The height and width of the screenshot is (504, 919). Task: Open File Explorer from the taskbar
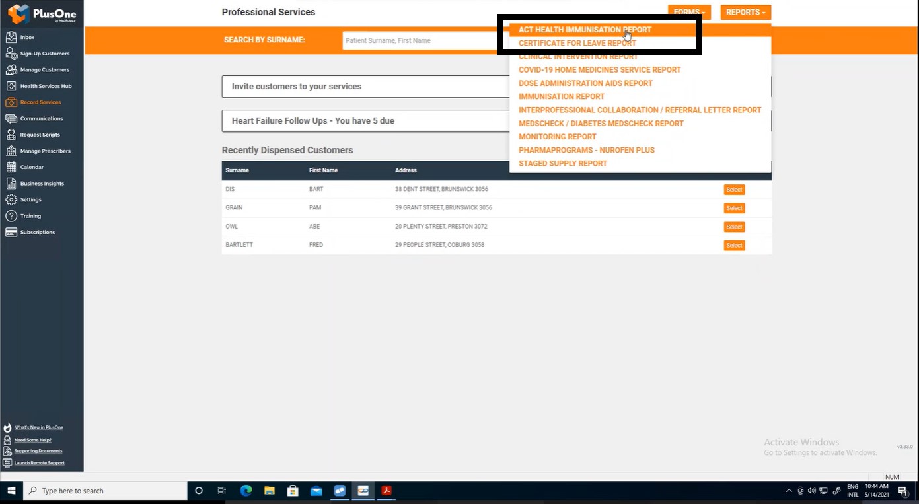[270, 491]
